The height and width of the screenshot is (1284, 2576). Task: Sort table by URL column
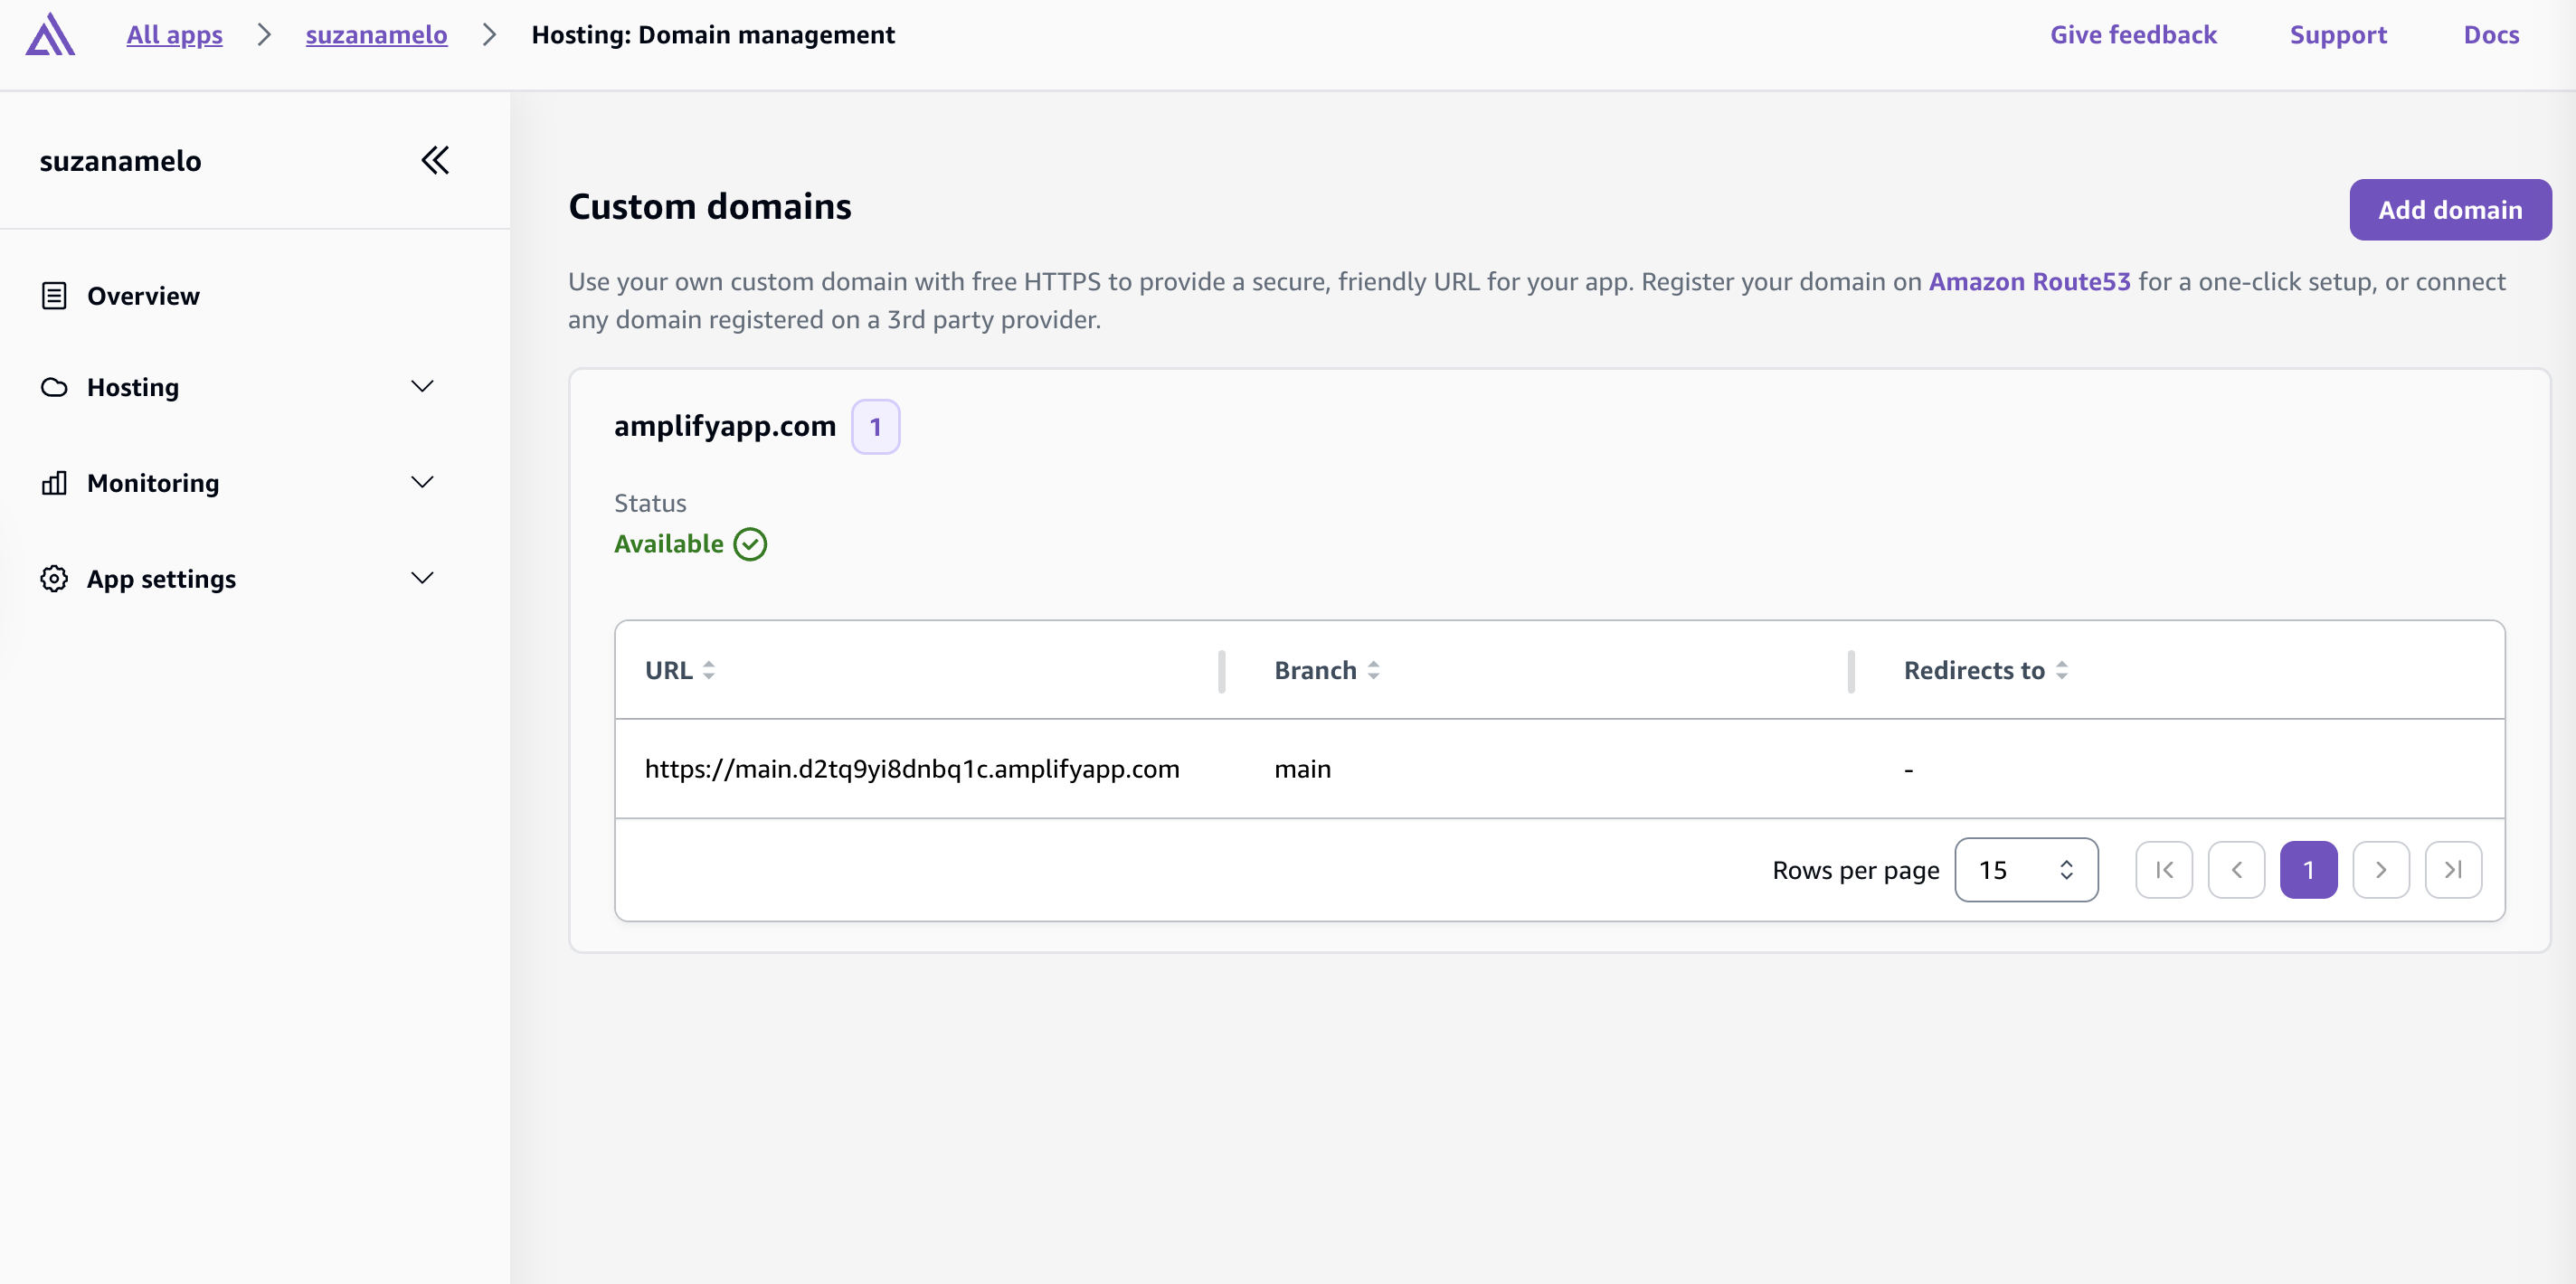(708, 670)
